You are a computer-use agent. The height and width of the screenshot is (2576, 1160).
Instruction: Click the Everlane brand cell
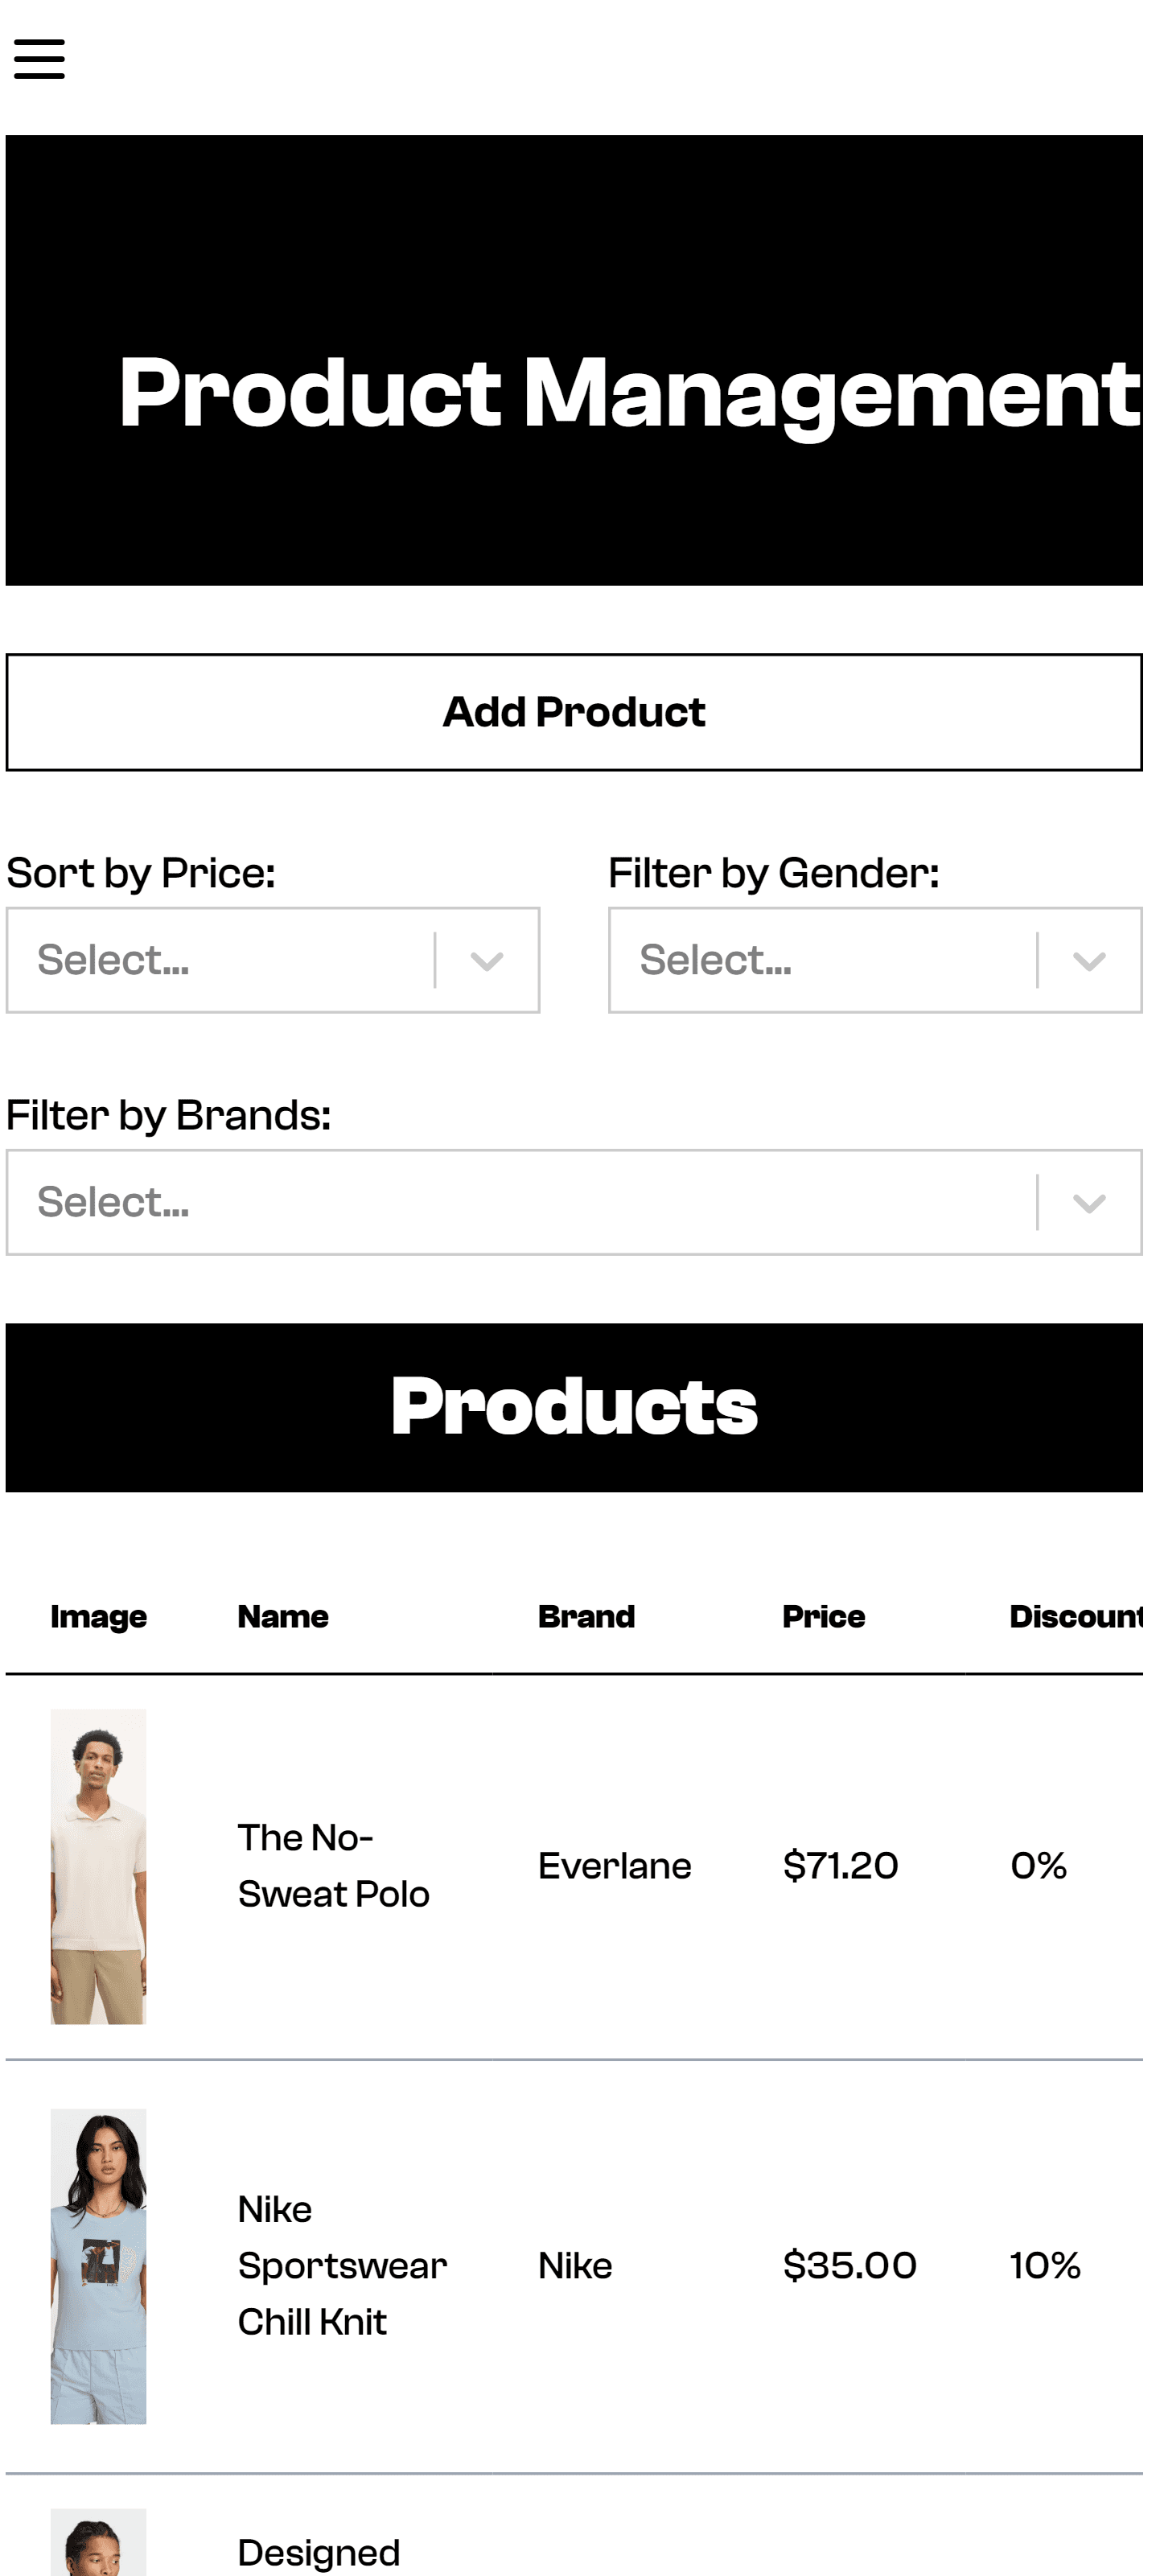point(614,1866)
